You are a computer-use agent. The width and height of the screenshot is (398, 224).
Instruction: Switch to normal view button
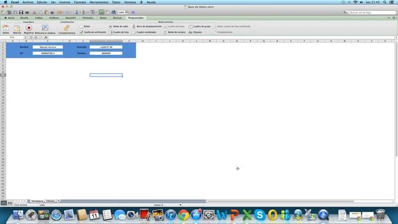[x=4, y=203]
